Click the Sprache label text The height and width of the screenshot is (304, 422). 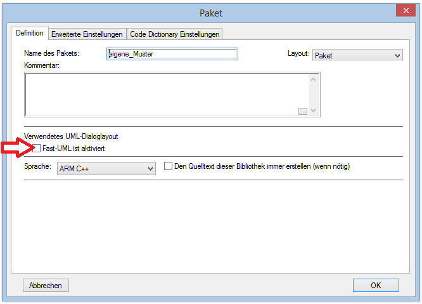(x=37, y=168)
